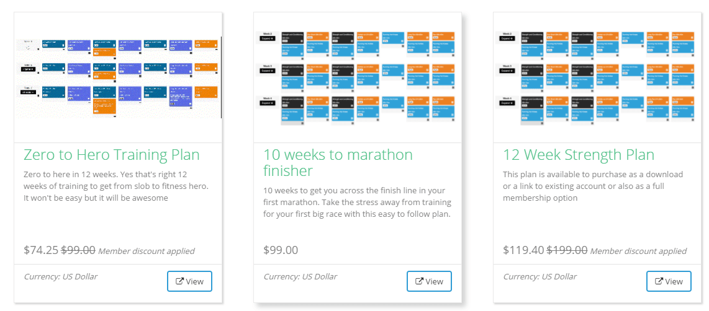Open the "12 Week Strength Plan" title link
Screen dimensions: 709x311
click(578, 154)
